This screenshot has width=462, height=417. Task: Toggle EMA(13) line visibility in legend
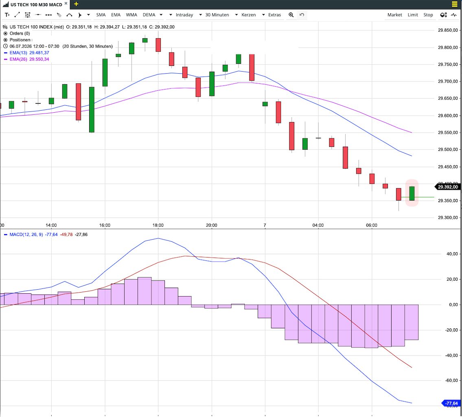coord(6,53)
